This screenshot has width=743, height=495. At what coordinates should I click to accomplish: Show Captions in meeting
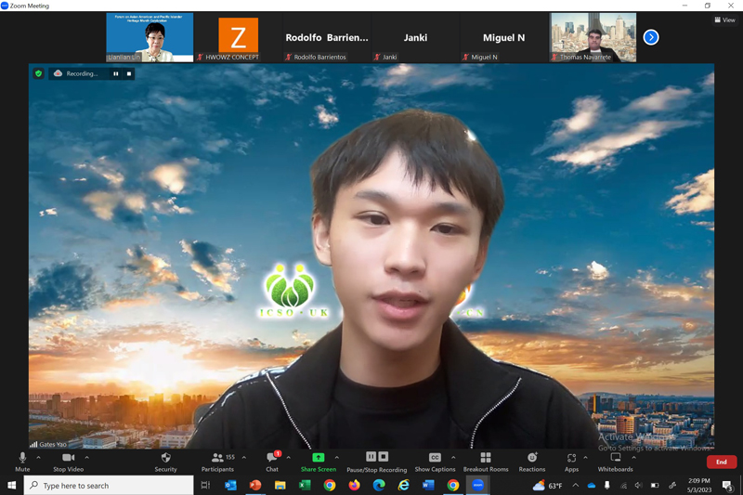point(435,462)
